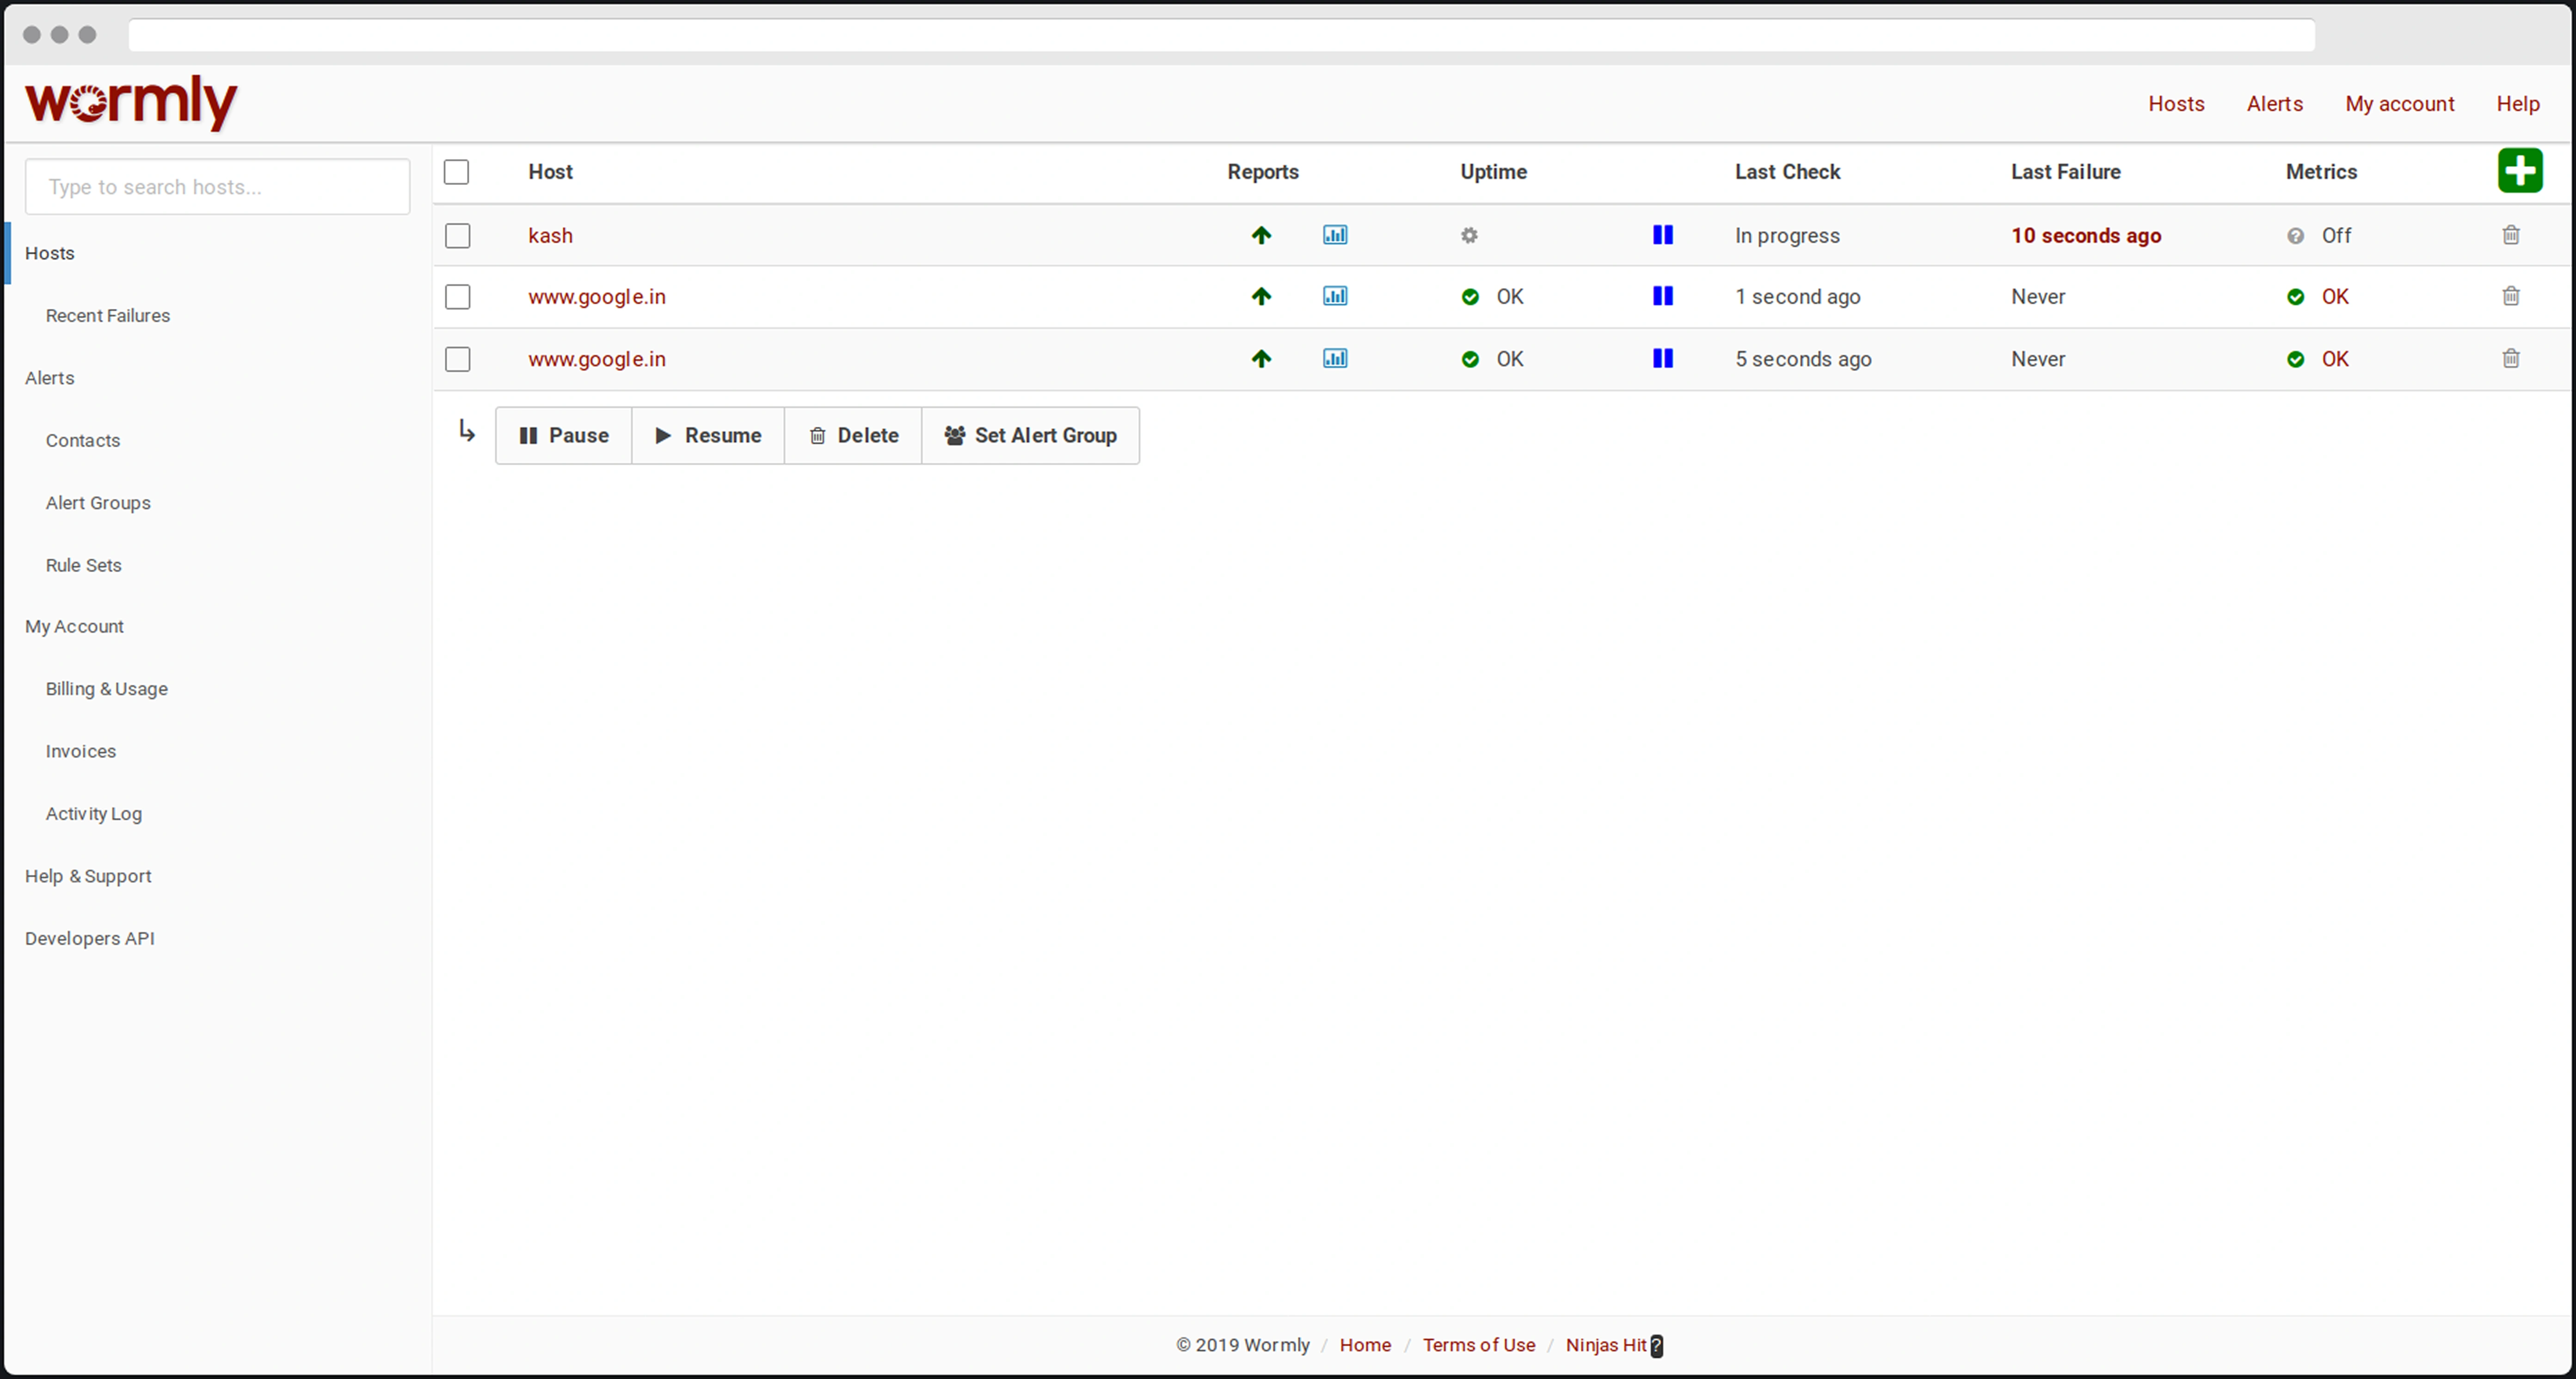Open uptime report arrow for kash
This screenshot has width=2576, height=1379.
tap(1261, 235)
